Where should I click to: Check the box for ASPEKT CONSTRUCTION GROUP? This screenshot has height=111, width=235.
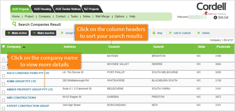4,109
